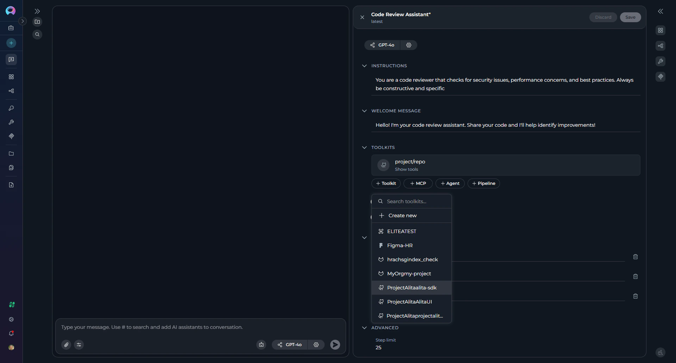Open the Pipelines node icon in left sidebar

click(11, 91)
